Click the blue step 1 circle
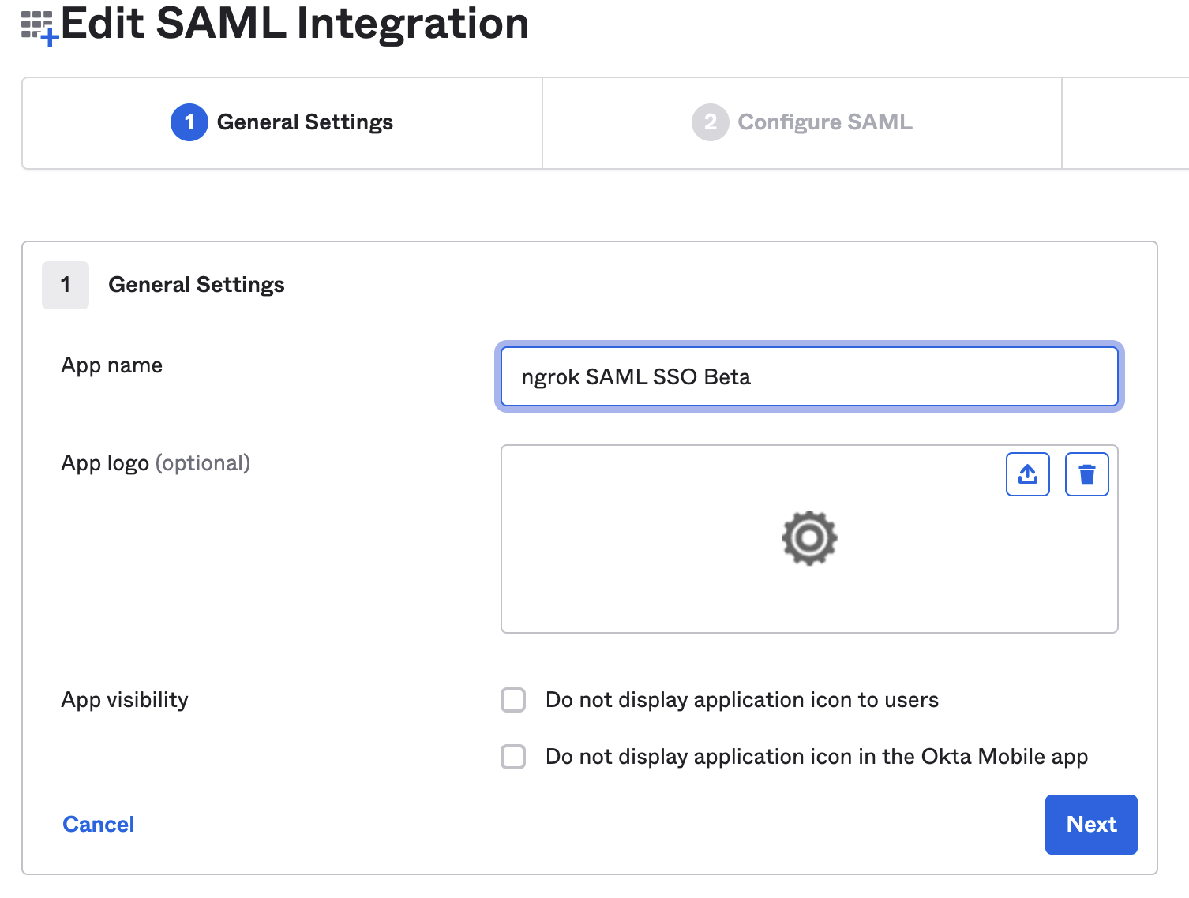Viewport: 1189px width, 898px height. [189, 122]
